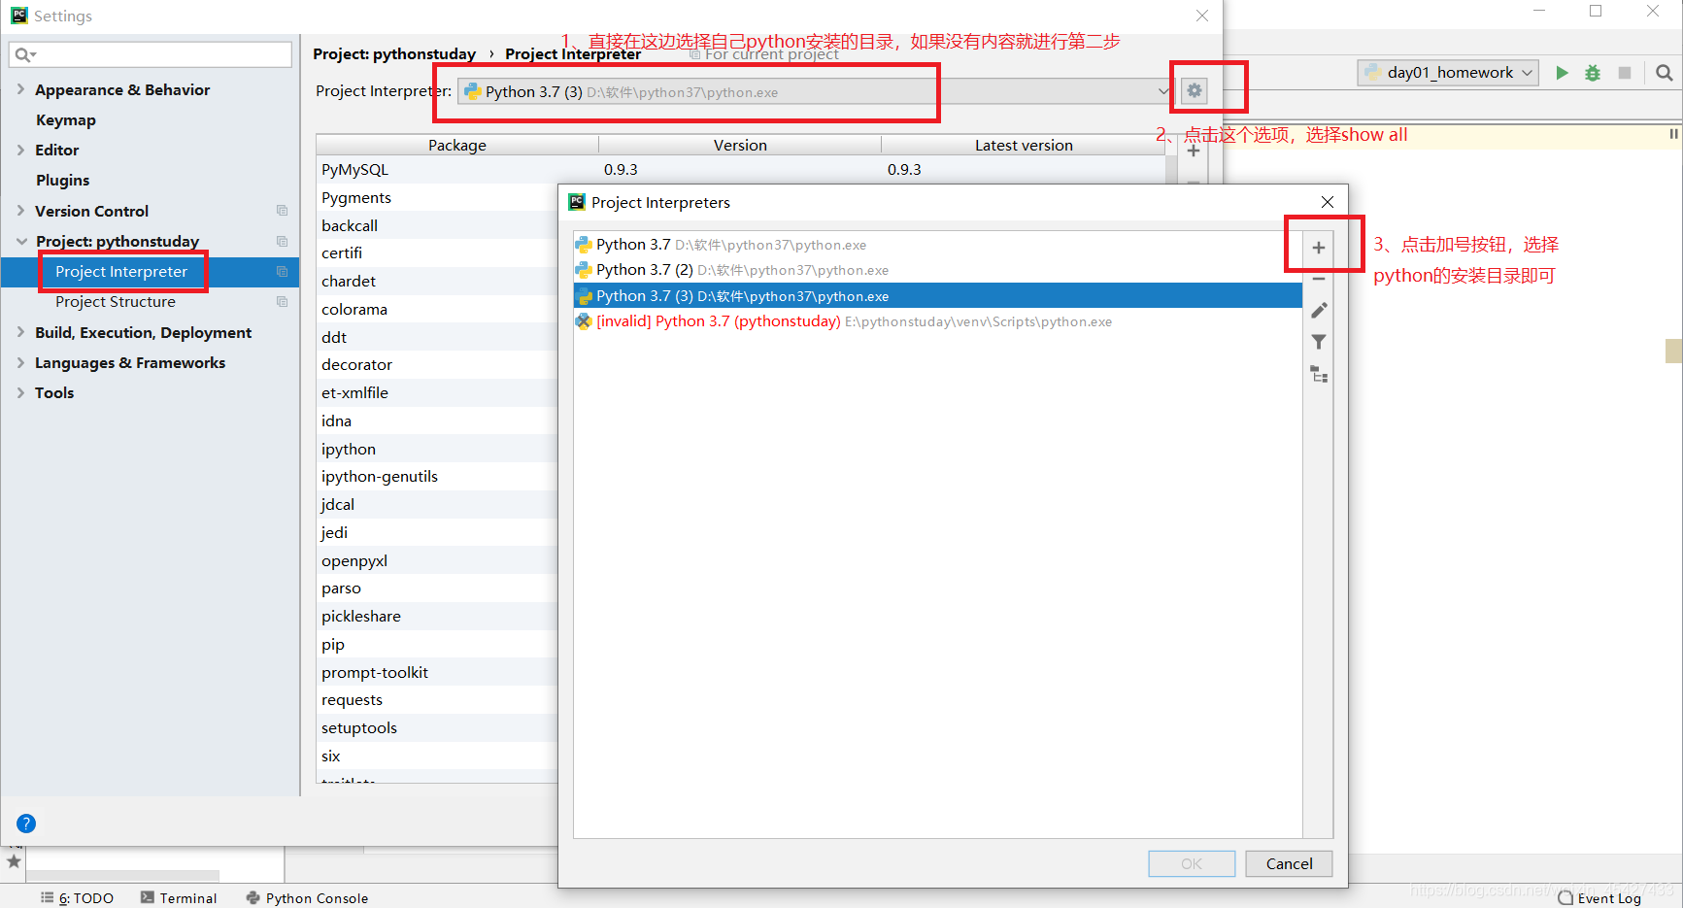Click the show paths tree icon
The image size is (1683, 908).
coord(1318,374)
